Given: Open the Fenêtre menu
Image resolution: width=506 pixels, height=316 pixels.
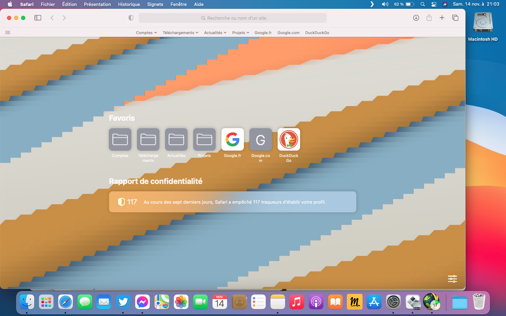Looking at the screenshot, I should click(x=179, y=4).
